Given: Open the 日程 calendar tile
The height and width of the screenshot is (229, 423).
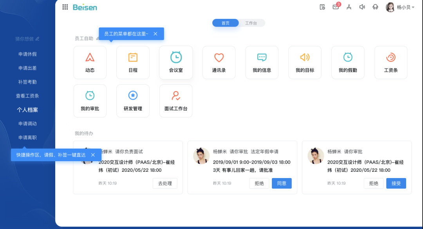Looking at the screenshot, I should coord(133,62).
